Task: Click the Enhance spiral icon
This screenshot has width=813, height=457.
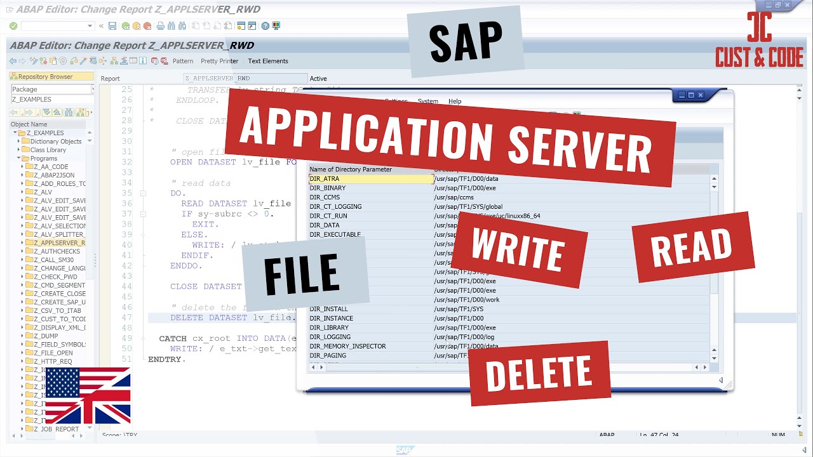Action: (x=63, y=61)
